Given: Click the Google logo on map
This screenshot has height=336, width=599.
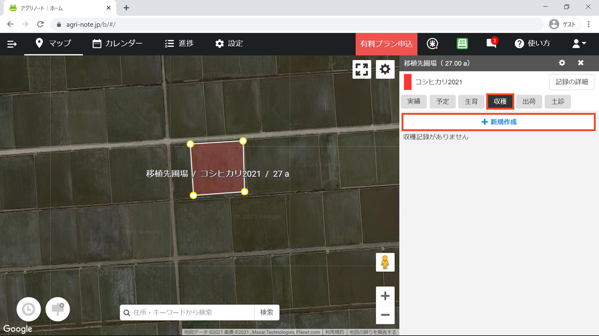Looking at the screenshot, I should pos(18,329).
